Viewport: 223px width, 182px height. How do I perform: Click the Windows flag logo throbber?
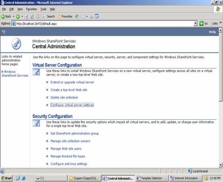click(218, 9)
